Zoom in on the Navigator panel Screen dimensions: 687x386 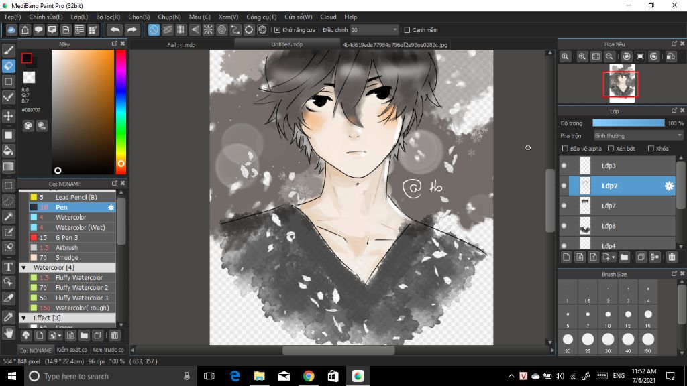pyautogui.click(x=582, y=56)
